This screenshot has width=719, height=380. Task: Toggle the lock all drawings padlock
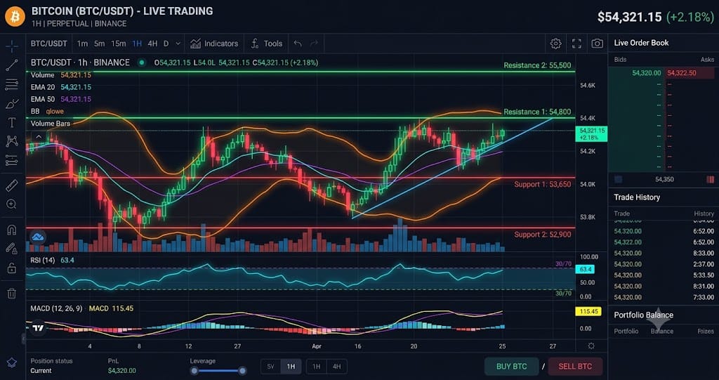12,268
